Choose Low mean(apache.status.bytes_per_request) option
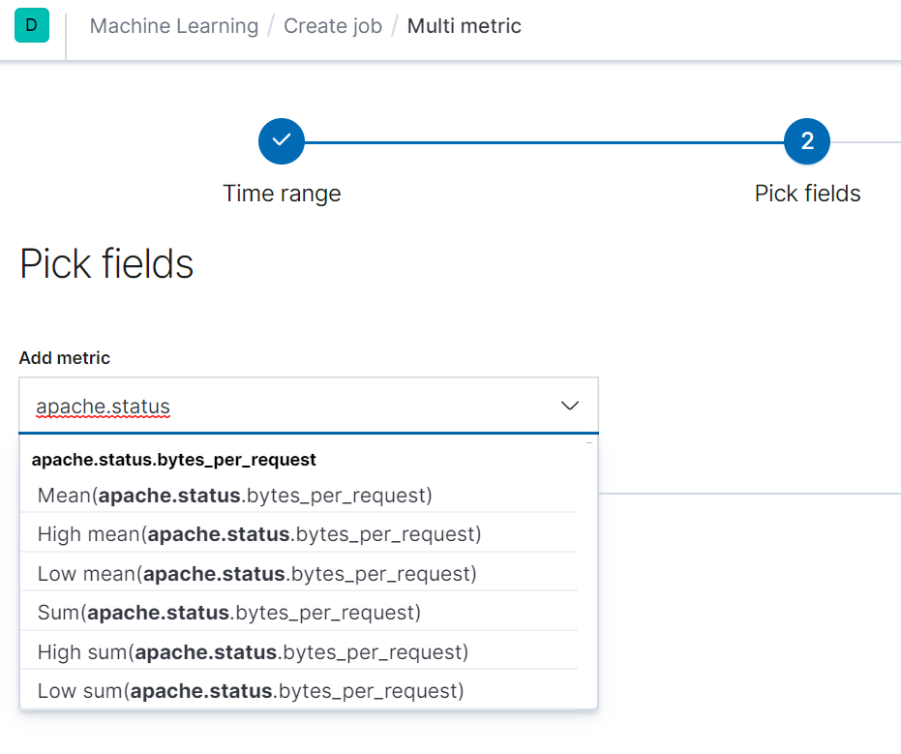Viewport: 901px width, 754px height. [x=299, y=574]
